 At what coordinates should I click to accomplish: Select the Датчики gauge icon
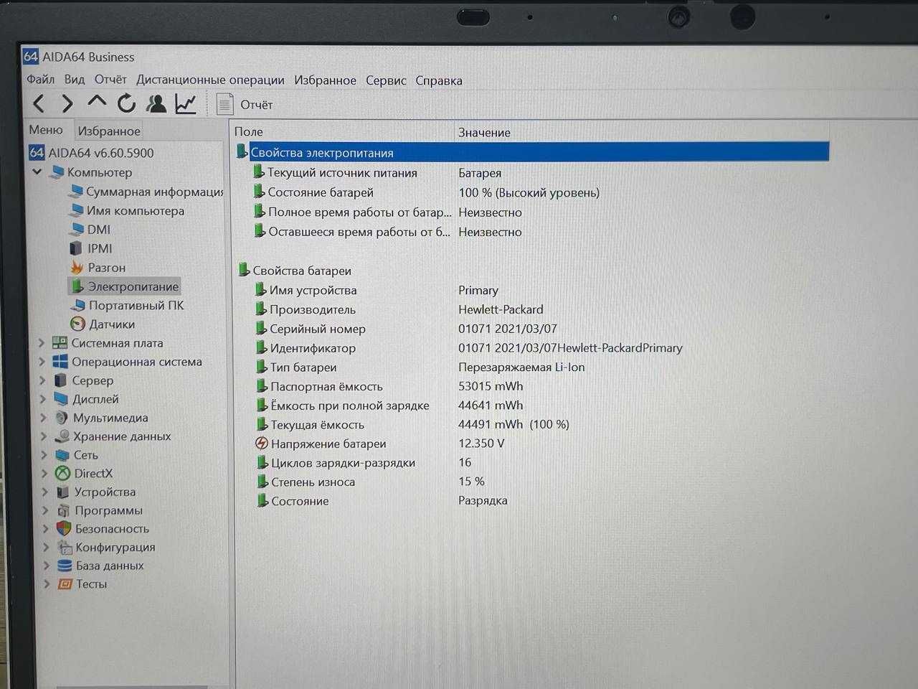77,324
